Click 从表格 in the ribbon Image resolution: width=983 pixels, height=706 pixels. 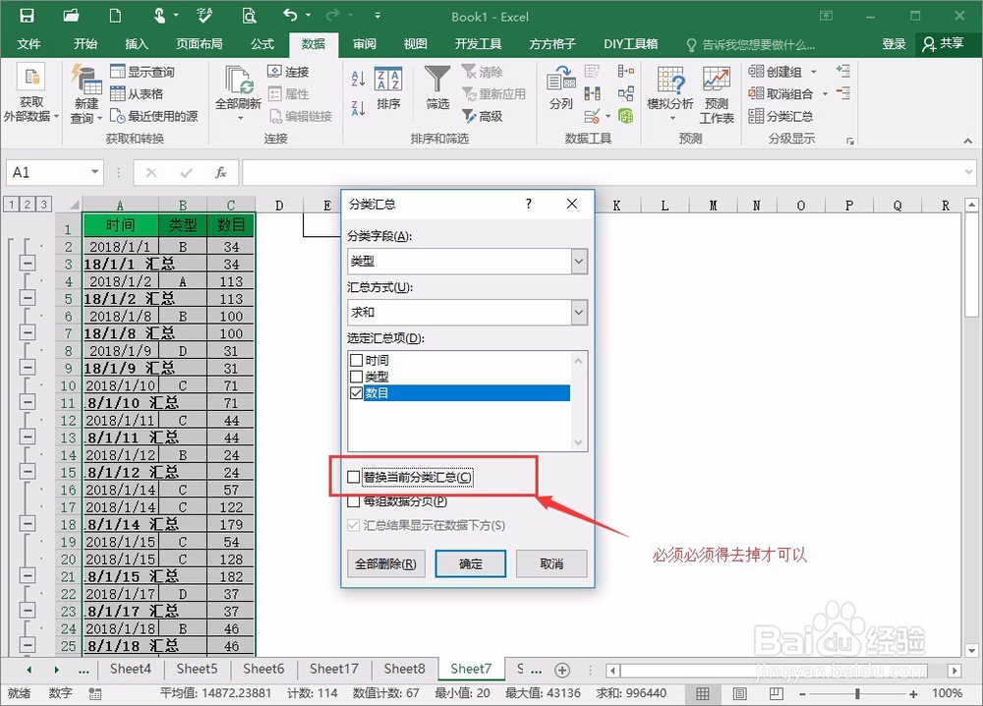137,94
